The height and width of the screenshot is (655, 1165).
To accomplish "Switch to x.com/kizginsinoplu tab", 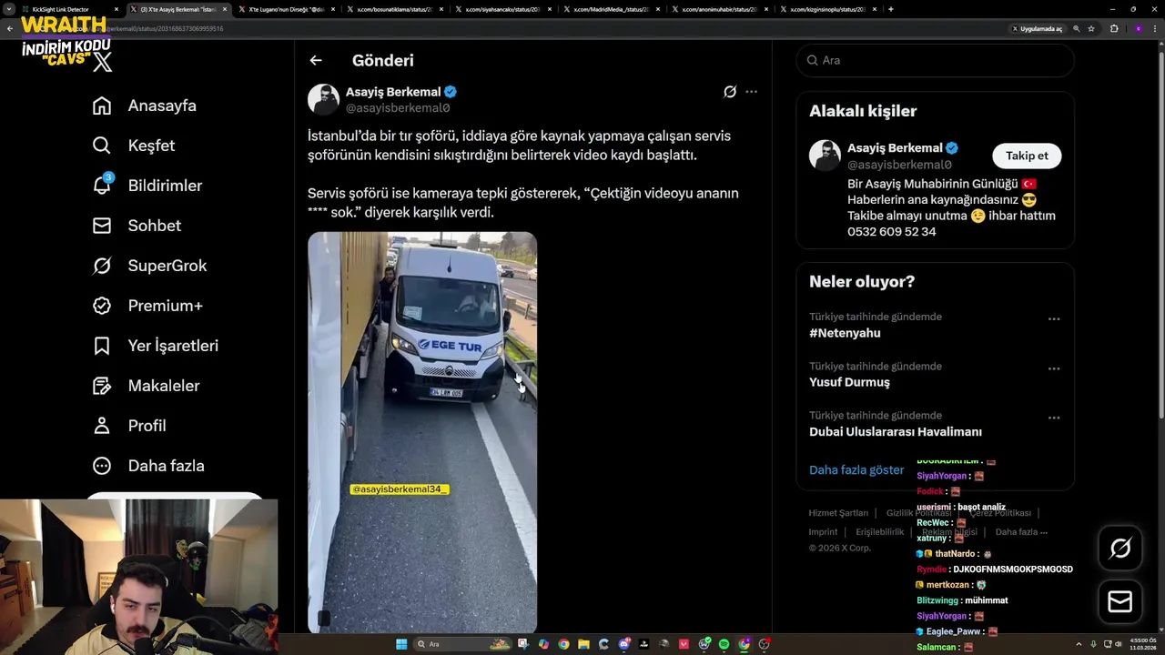I will click(x=826, y=9).
